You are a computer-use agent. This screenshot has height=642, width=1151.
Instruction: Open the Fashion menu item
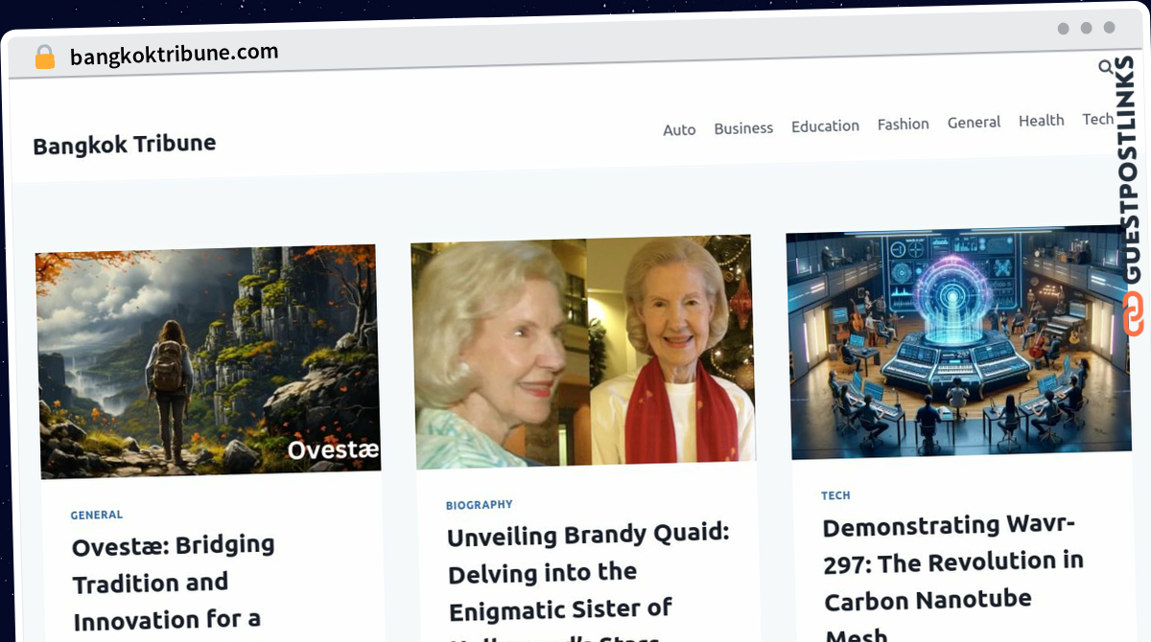903,124
